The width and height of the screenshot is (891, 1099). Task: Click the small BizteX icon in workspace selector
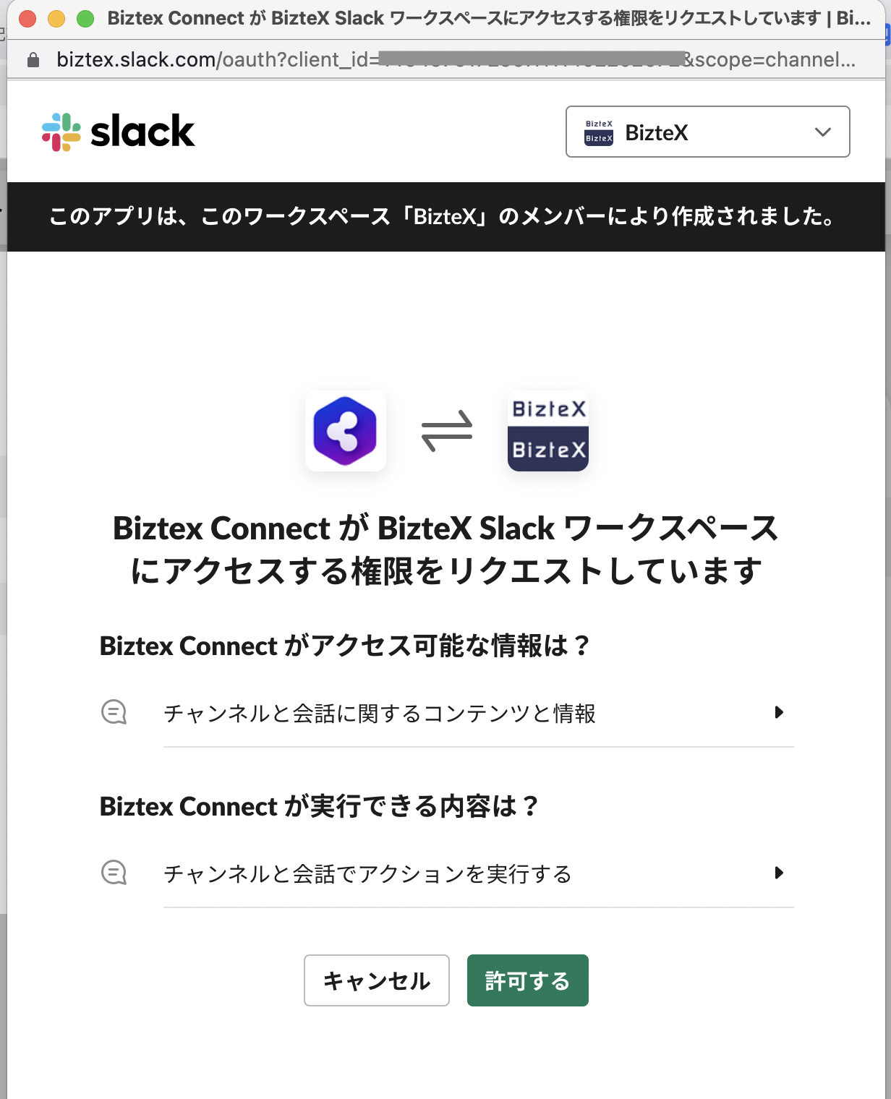[599, 132]
